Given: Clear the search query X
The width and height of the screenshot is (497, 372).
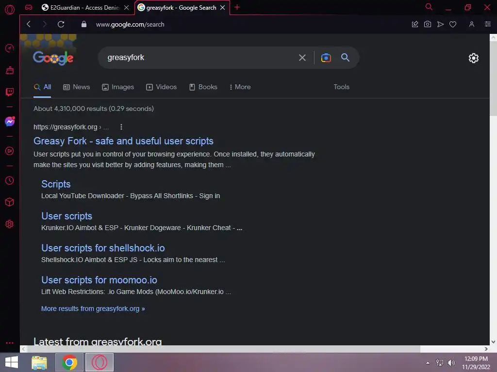Looking at the screenshot, I should [302, 58].
